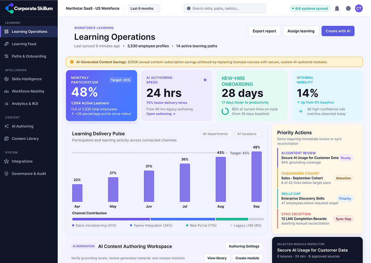This screenshot has width=371, height=263.
Task: Click the Workforce Mobility sidebar icon
Action: [7, 91]
